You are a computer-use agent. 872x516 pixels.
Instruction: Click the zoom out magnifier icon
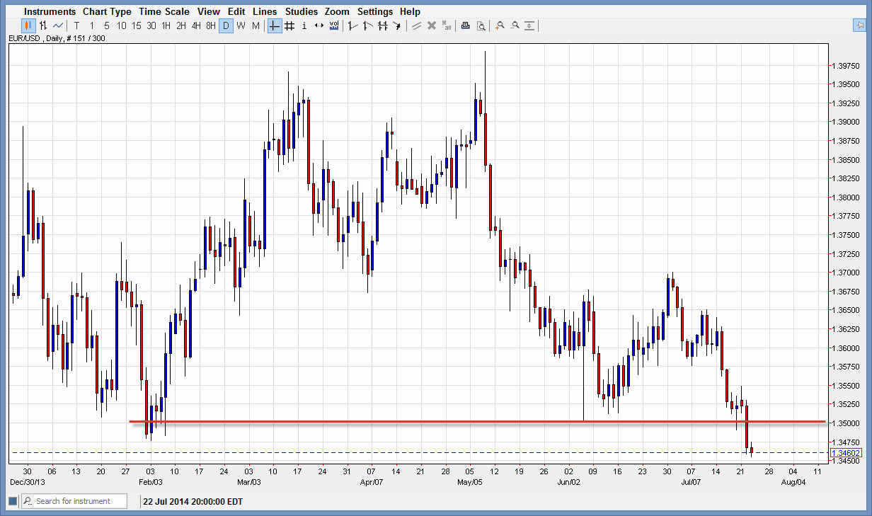tap(515, 26)
